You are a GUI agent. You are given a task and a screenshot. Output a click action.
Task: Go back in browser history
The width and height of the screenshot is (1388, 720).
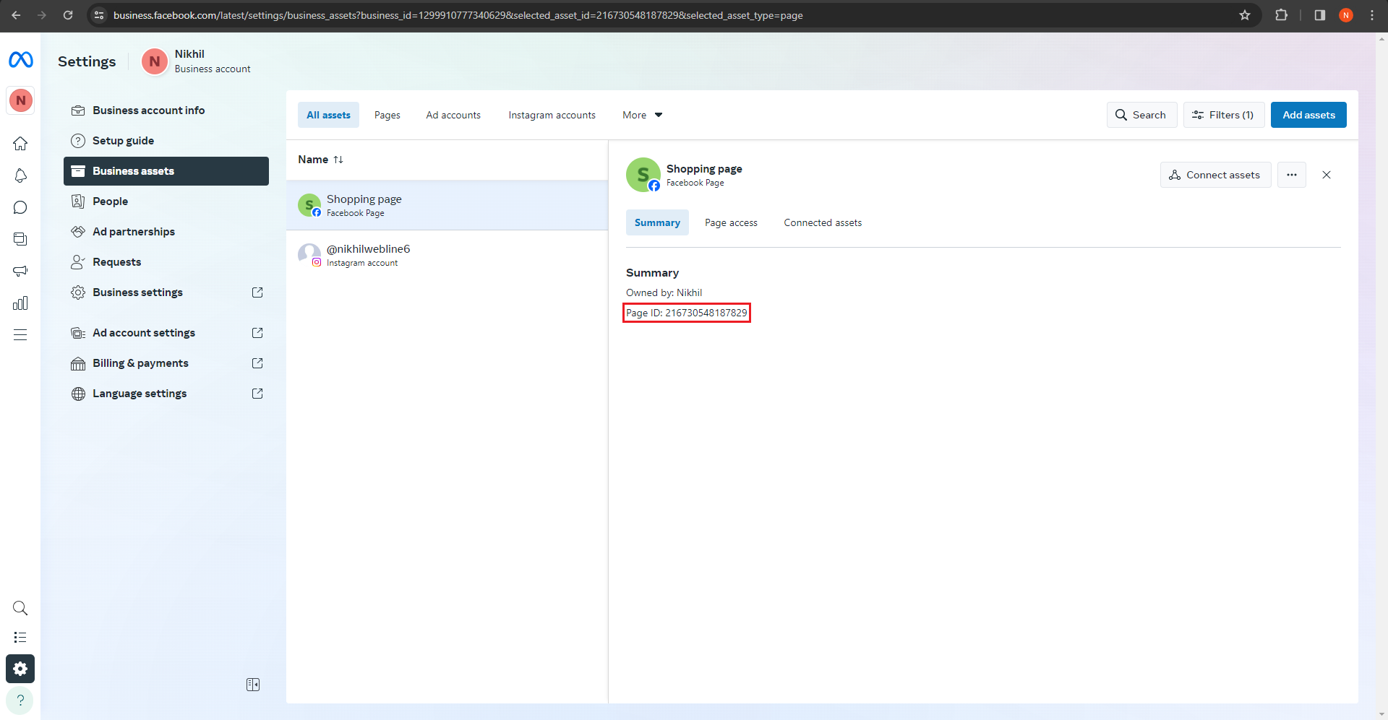coord(16,15)
